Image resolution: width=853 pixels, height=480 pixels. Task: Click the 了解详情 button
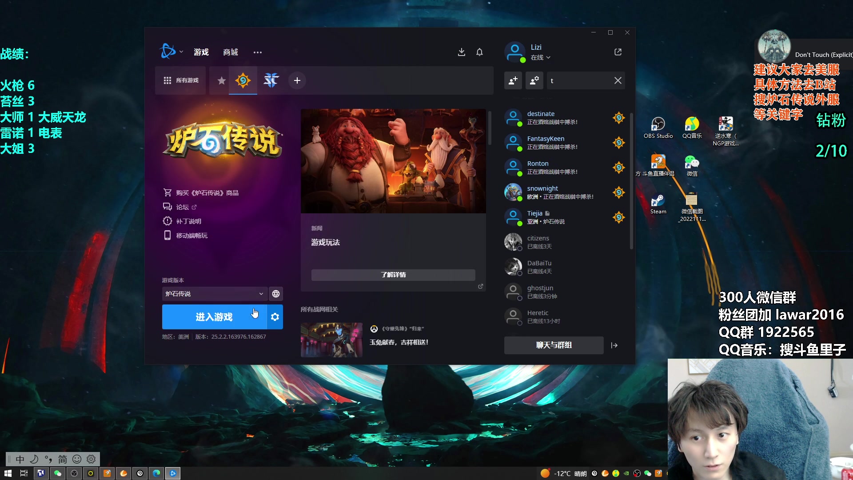click(x=393, y=275)
